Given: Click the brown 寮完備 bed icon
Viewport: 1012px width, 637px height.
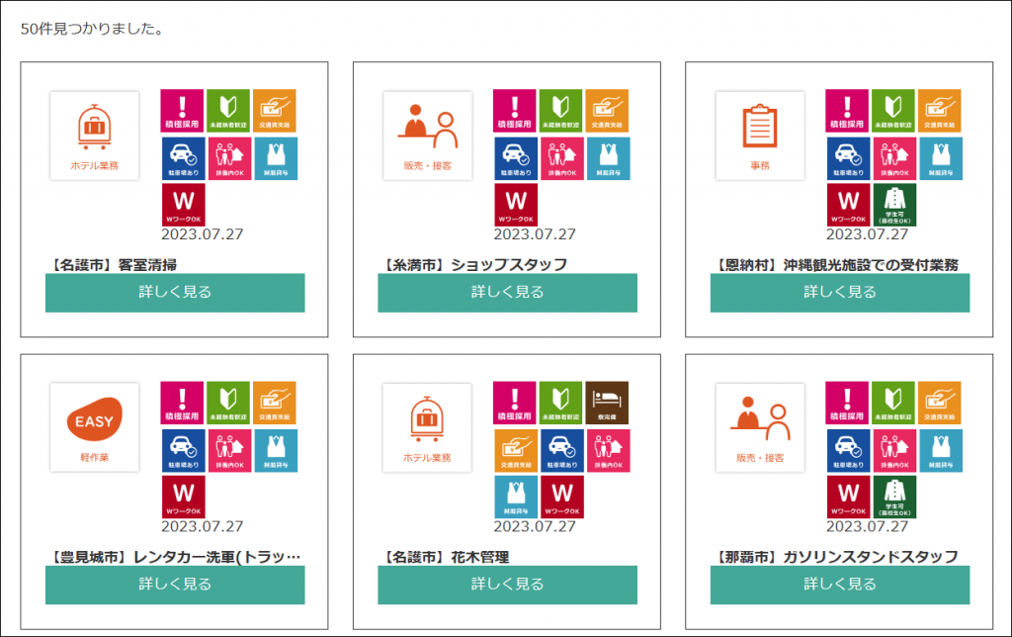Looking at the screenshot, I should click(607, 403).
